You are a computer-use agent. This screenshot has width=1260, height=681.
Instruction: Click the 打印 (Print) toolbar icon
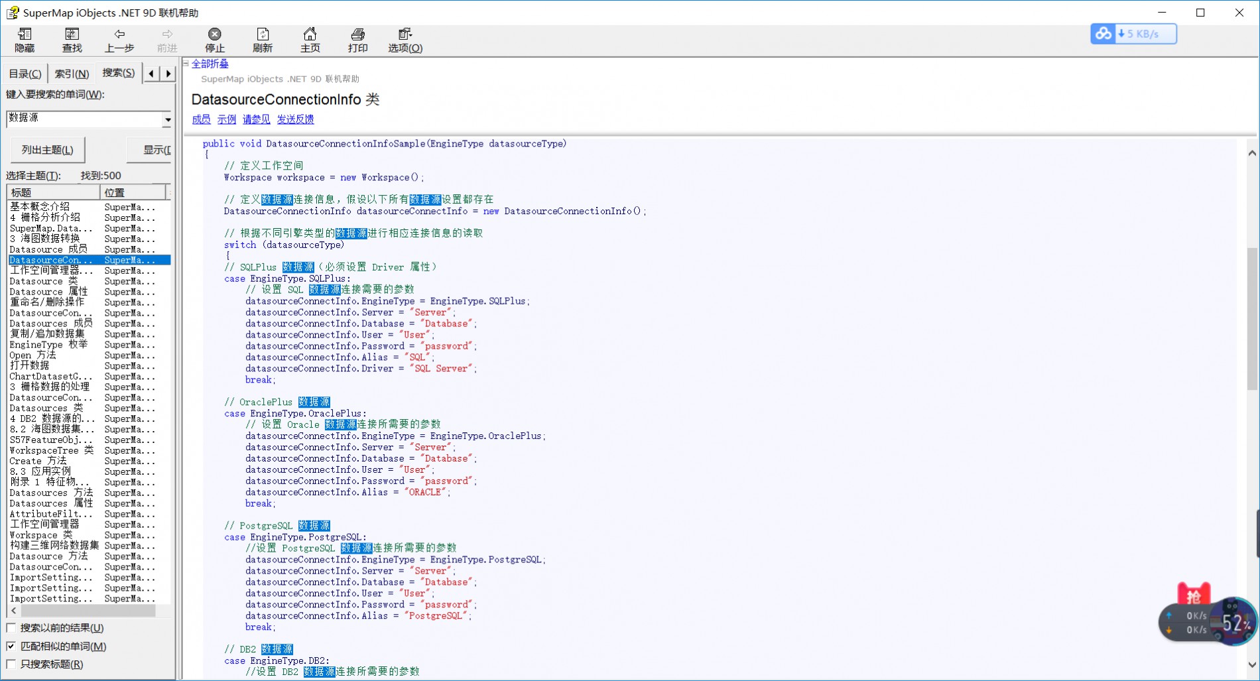(357, 40)
